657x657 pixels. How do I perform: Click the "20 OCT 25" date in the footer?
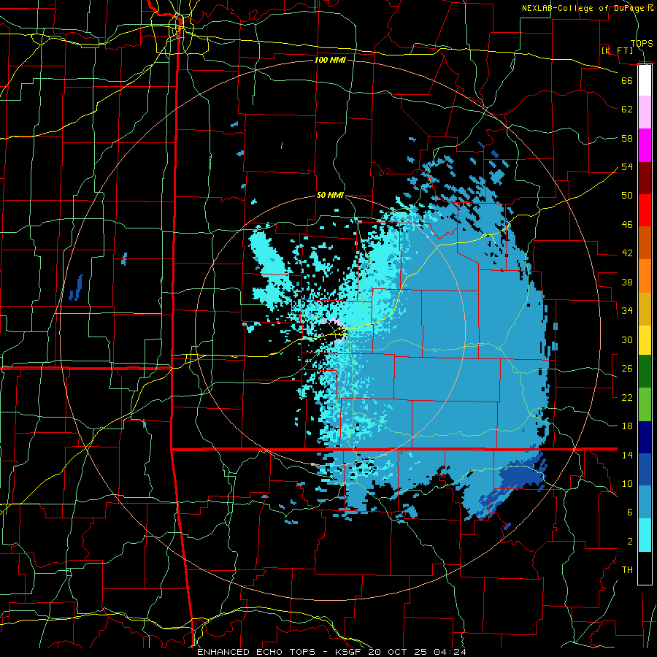[399, 652]
